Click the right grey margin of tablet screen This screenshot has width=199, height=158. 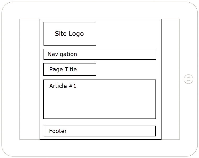tap(170, 79)
